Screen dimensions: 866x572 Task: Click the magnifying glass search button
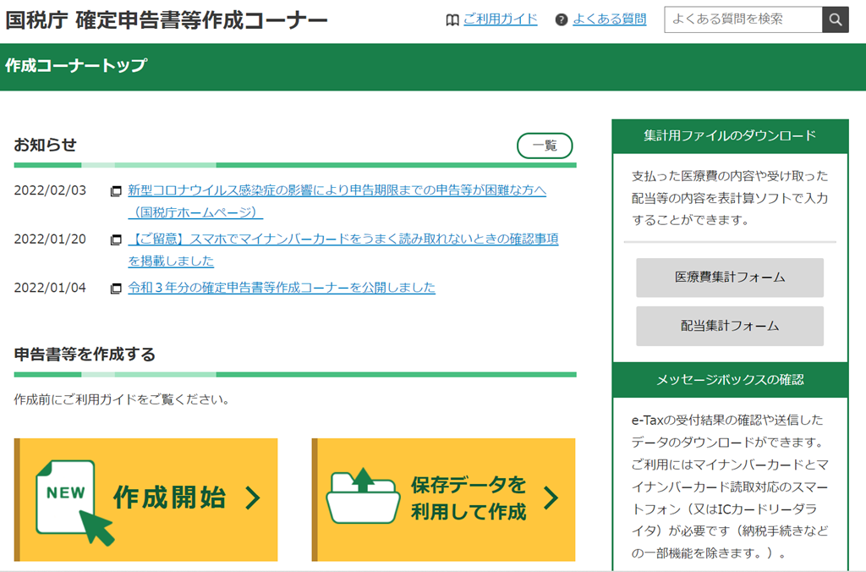tap(835, 19)
